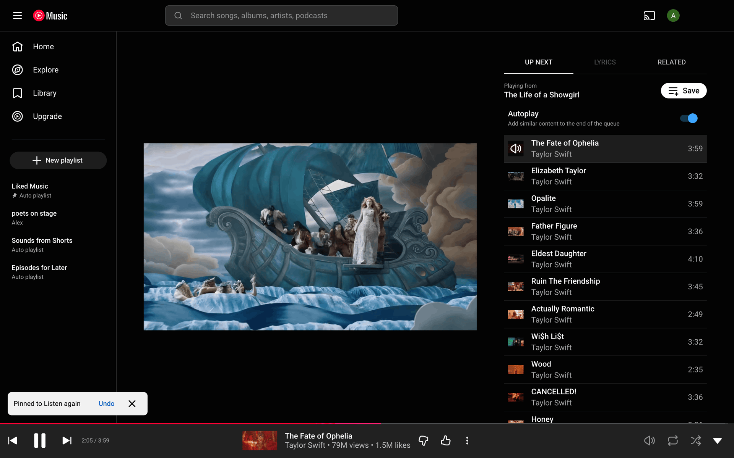The image size is (734, 458).
Task: Click the Ruin The Friendship thumbnail
Action: click(x=516, y=287)
